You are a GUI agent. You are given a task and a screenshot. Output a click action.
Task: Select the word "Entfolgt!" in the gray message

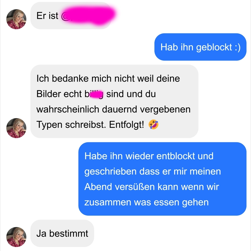[127, 124]
